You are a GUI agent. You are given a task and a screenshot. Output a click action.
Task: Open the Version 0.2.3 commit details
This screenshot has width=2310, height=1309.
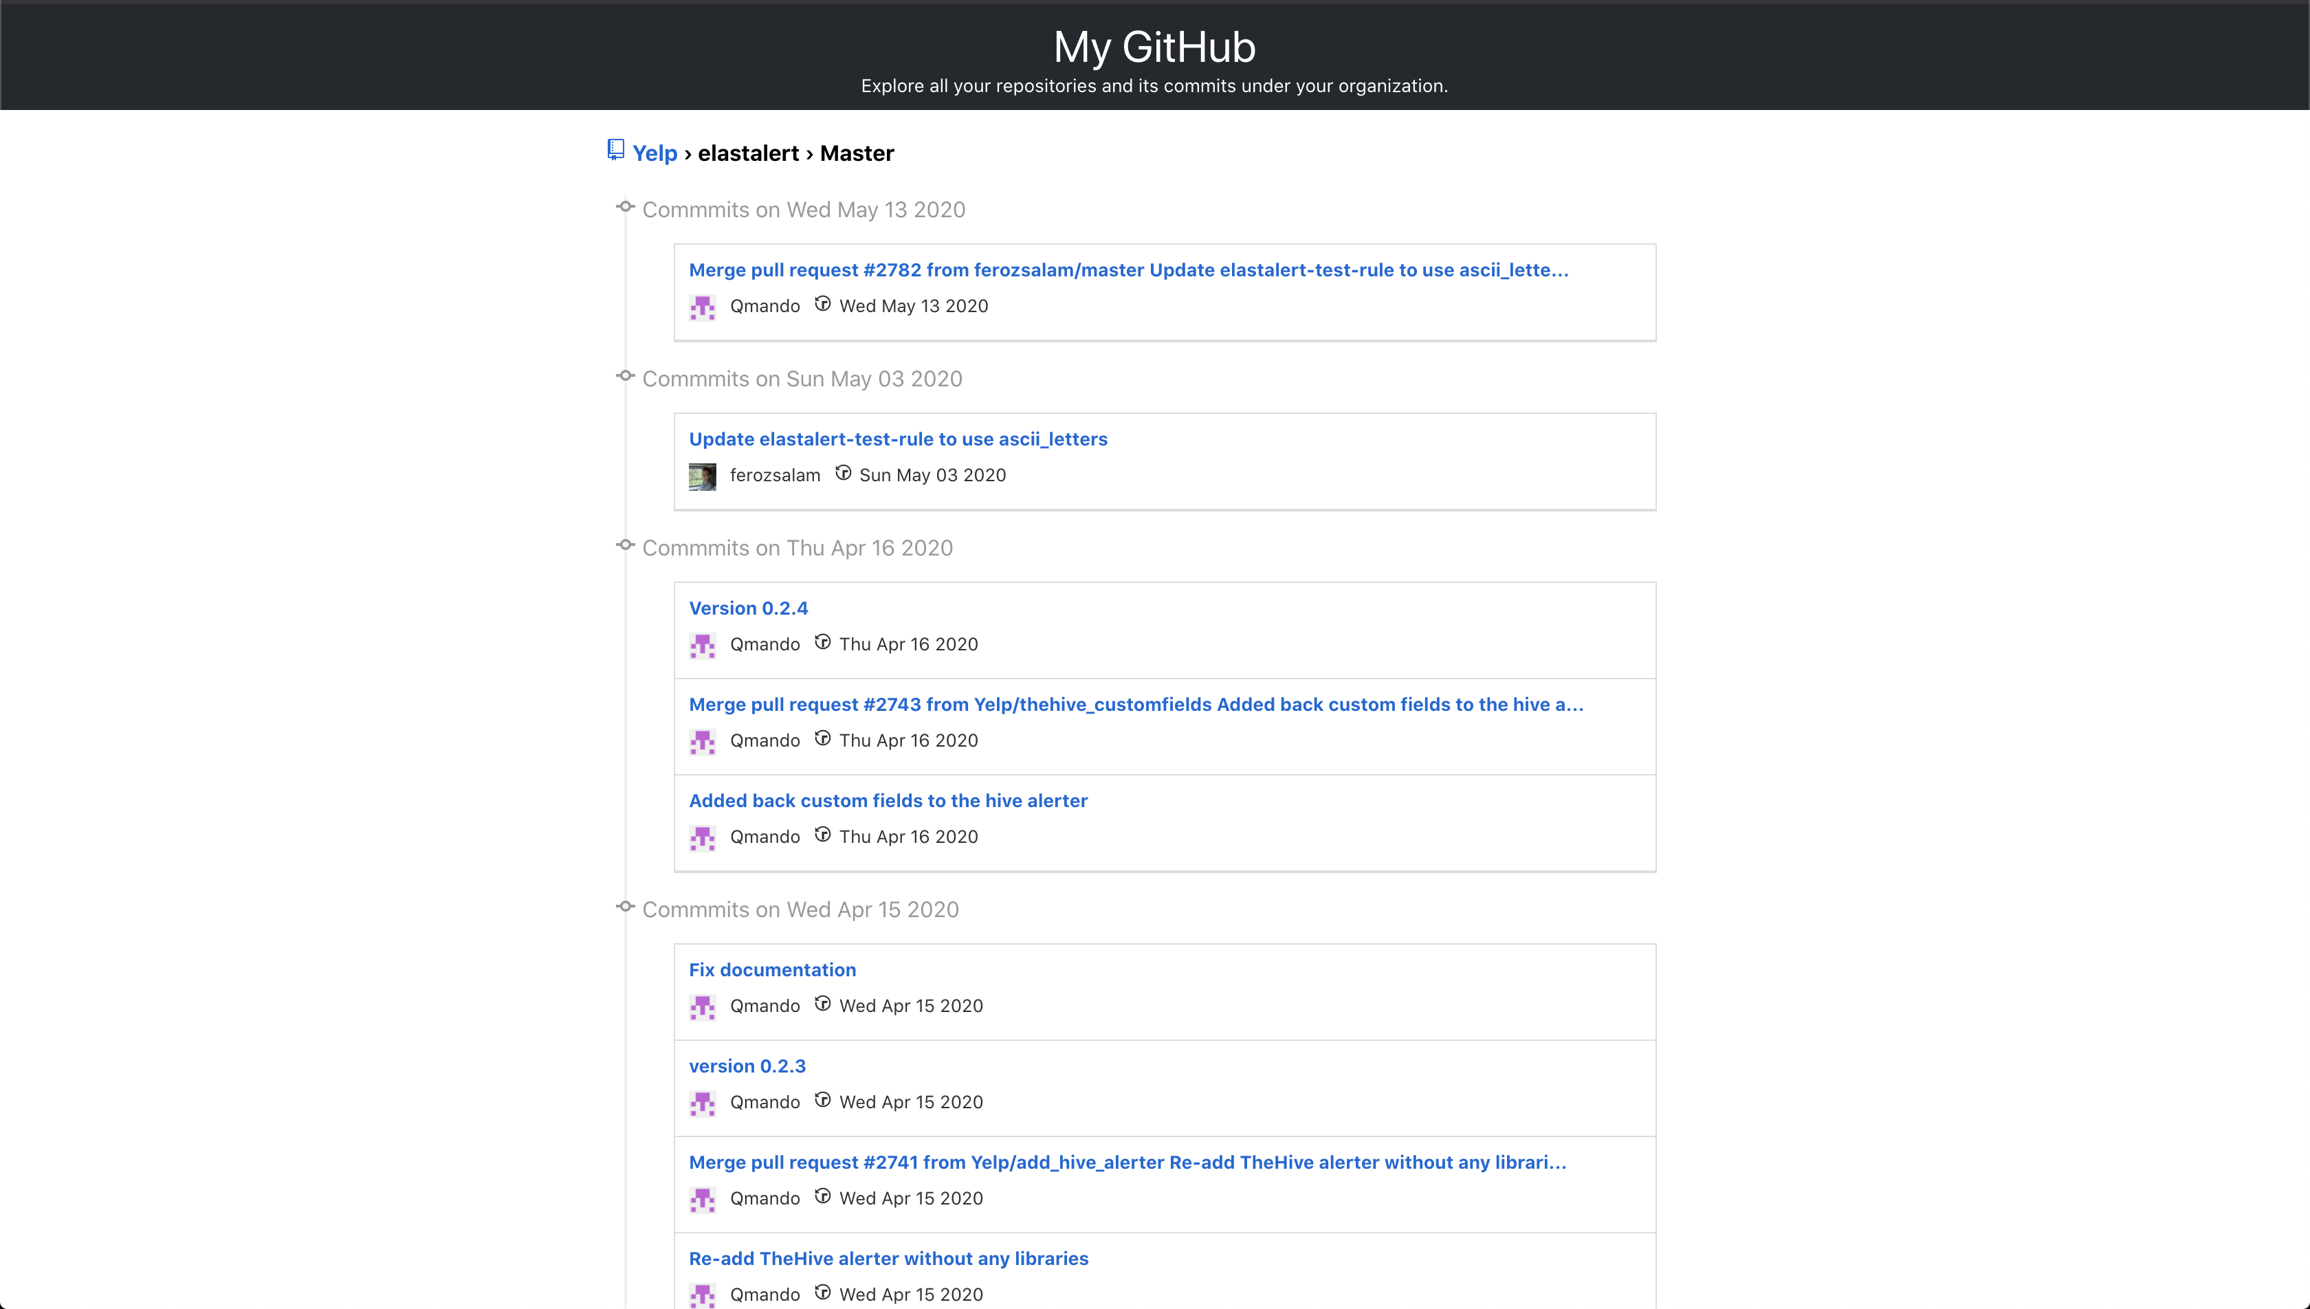(746, 1065)
